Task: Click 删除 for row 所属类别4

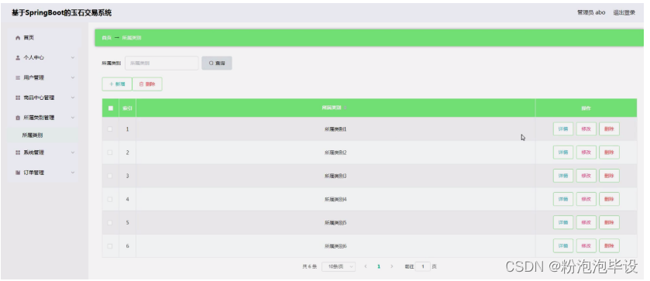Action: coord(609,199)
